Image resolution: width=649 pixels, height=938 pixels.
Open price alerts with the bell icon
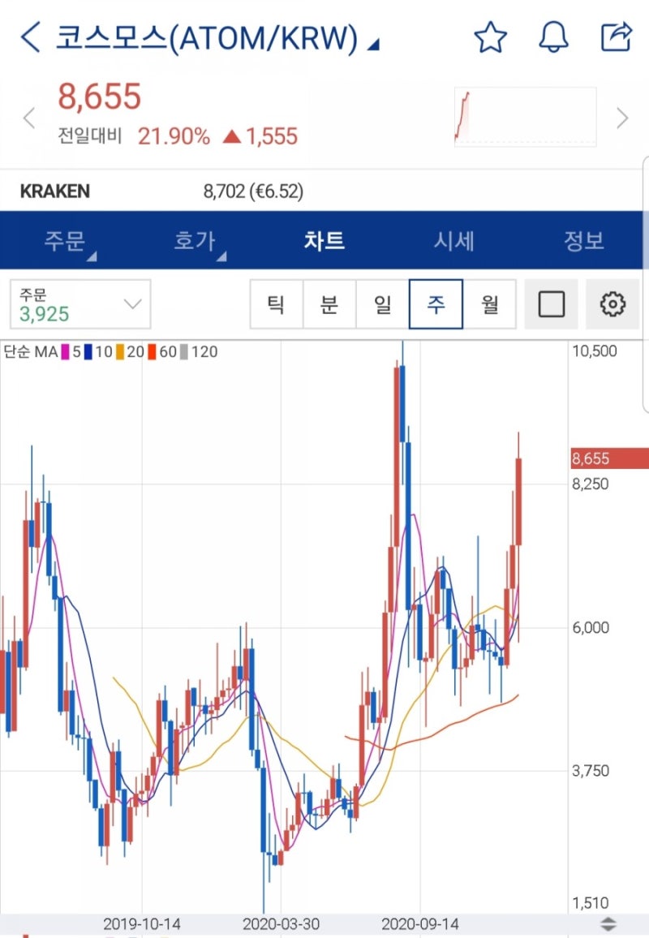point(553,37)
